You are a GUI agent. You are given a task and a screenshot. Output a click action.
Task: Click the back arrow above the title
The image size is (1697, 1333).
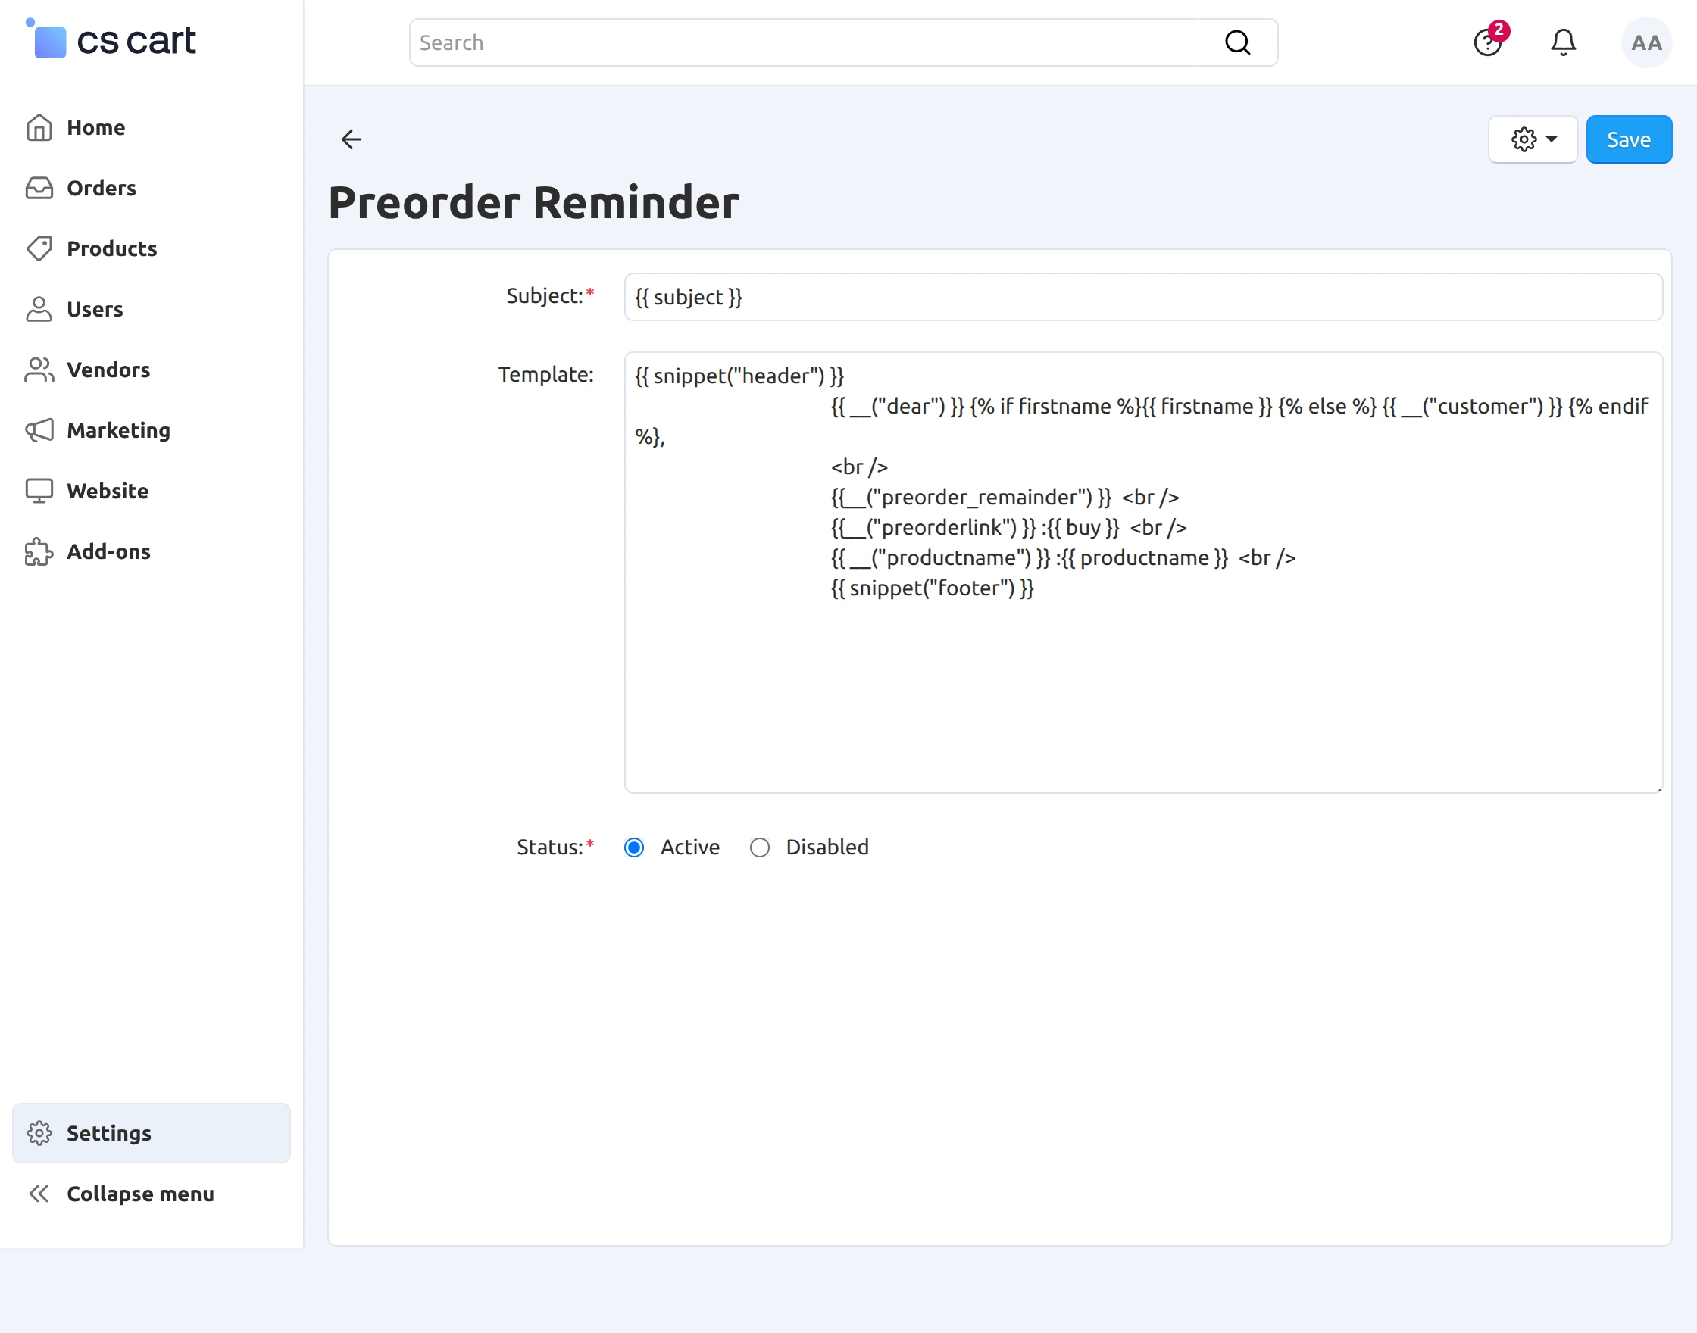[351, 139]
